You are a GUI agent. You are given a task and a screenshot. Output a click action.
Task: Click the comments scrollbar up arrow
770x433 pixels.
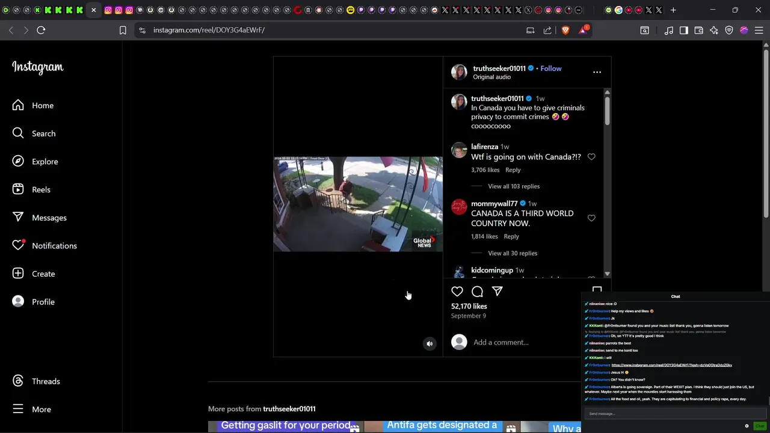coord(607,92)
